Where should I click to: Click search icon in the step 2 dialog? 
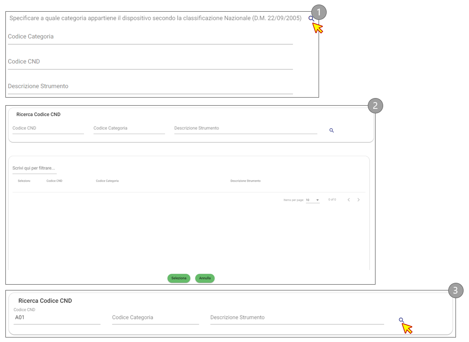331,131
